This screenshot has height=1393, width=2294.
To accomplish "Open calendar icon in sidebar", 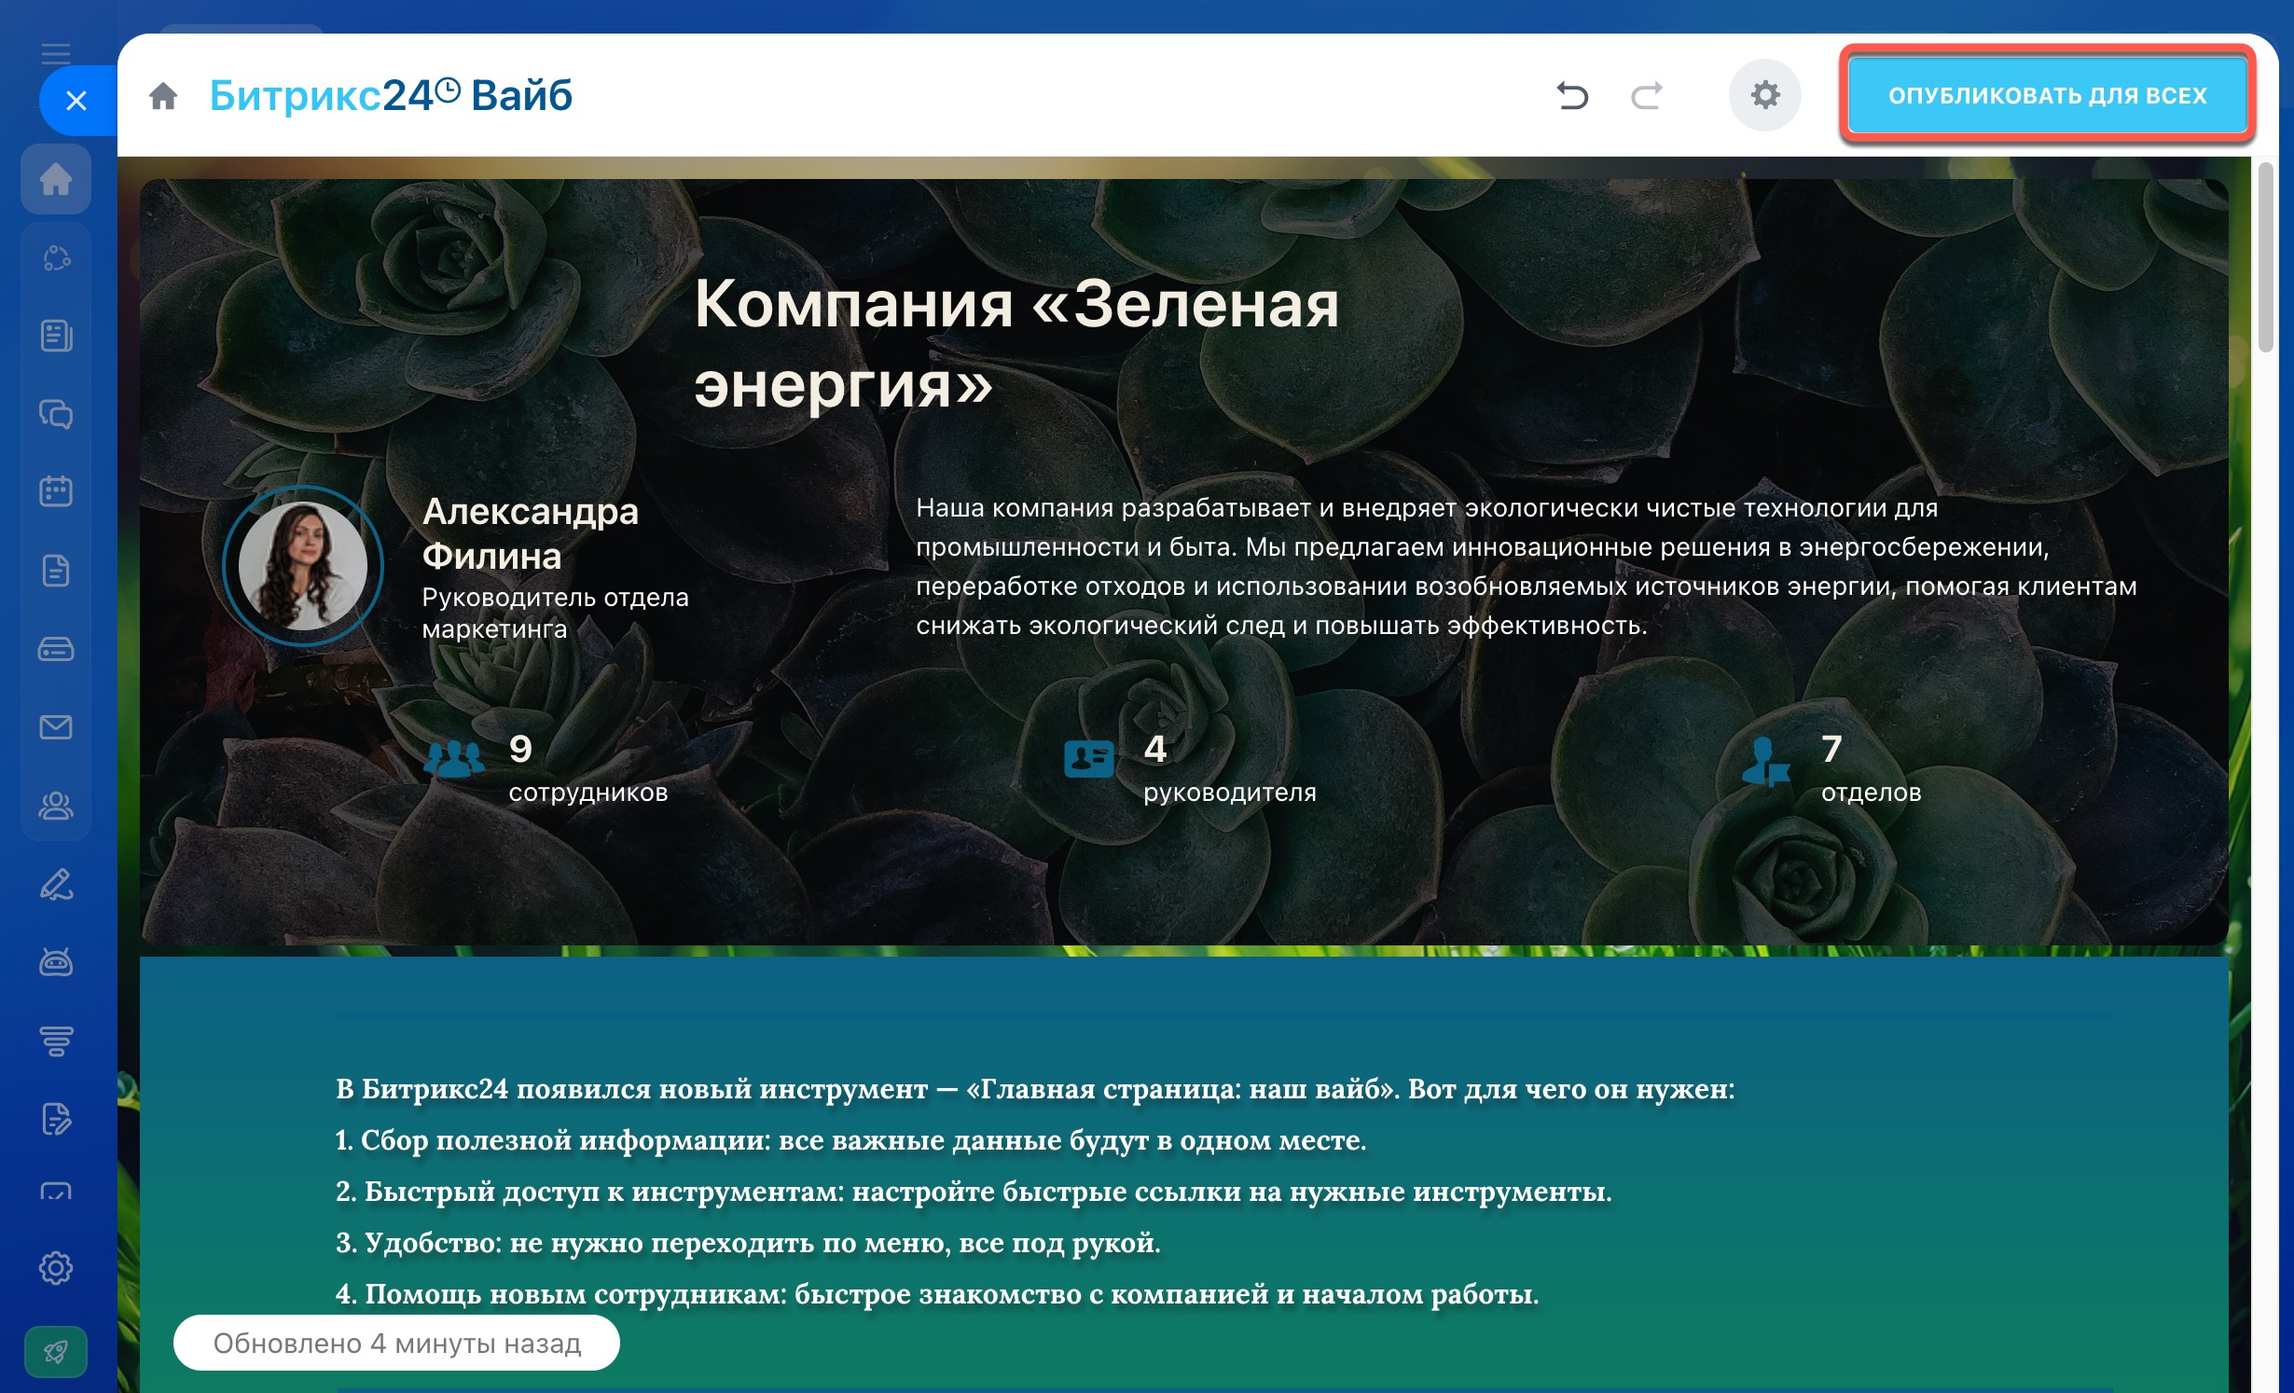I will pos(56,491).
